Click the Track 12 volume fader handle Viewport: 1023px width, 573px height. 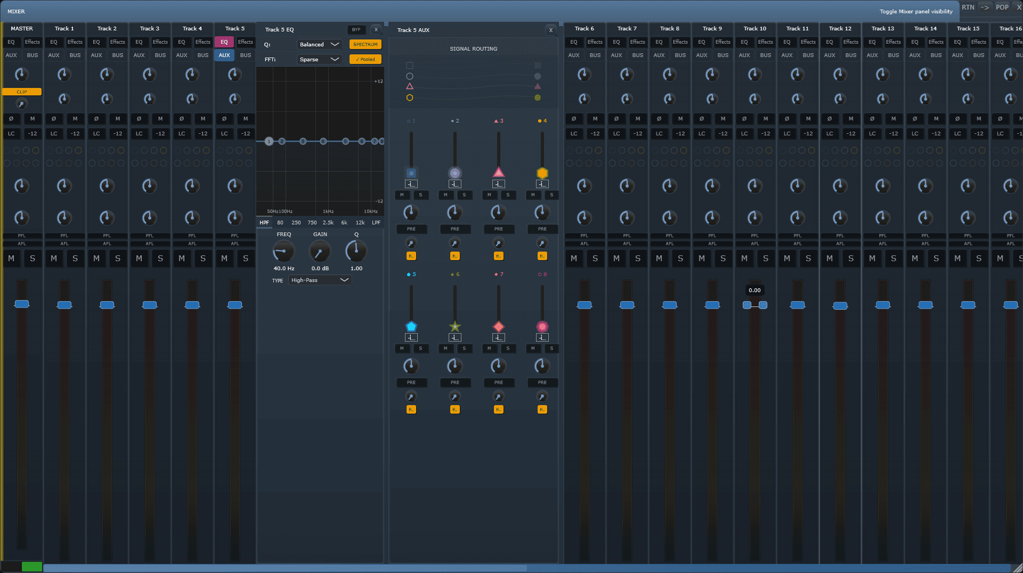point(840,305)
